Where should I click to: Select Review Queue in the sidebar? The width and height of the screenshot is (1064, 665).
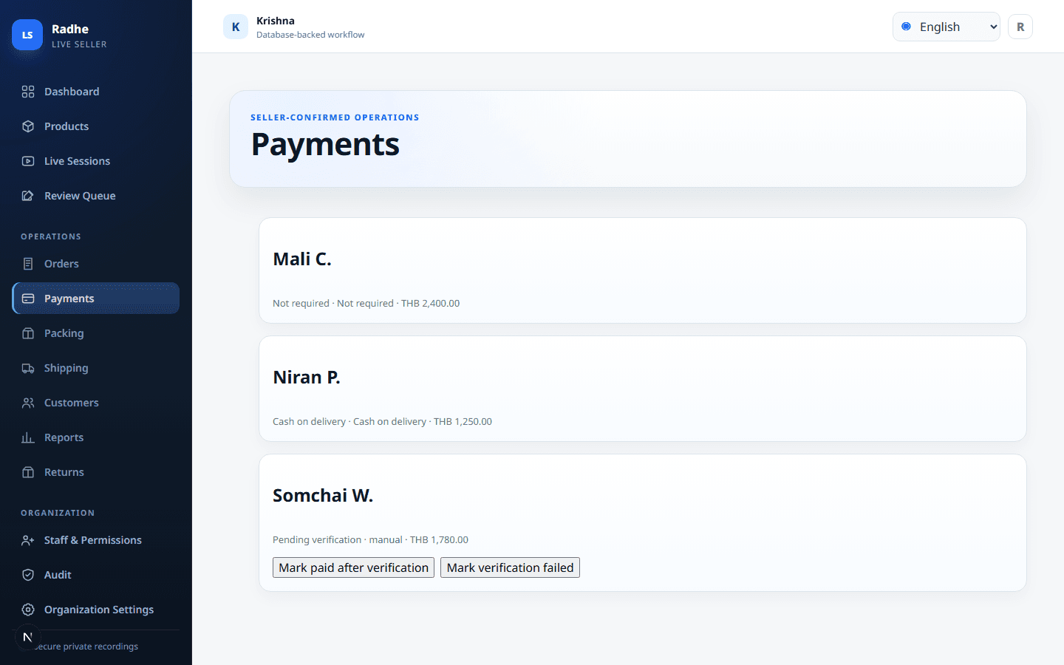tap(95, 196)
